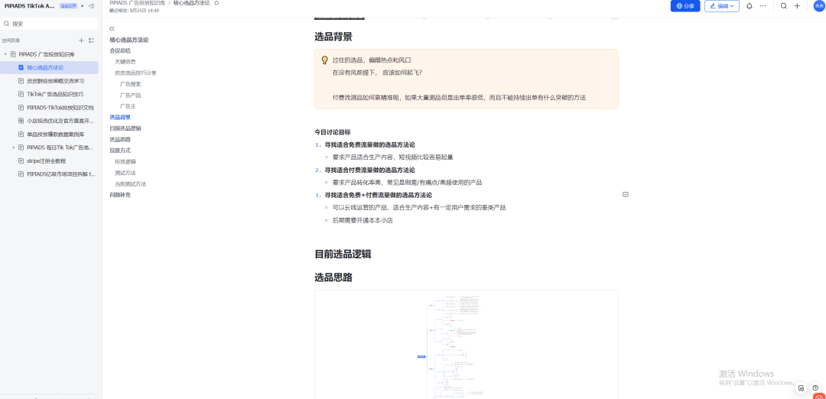Image resolution: width=826 pixels, height=399 pixels.
Task: Add a new page with the directory plus icon
Action: [81, 41]
